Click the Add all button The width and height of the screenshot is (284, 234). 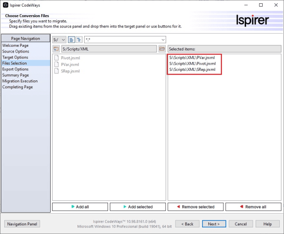[x=80, y=207]
